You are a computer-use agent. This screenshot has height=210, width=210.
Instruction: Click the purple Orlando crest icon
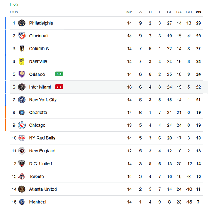[22, 74]
